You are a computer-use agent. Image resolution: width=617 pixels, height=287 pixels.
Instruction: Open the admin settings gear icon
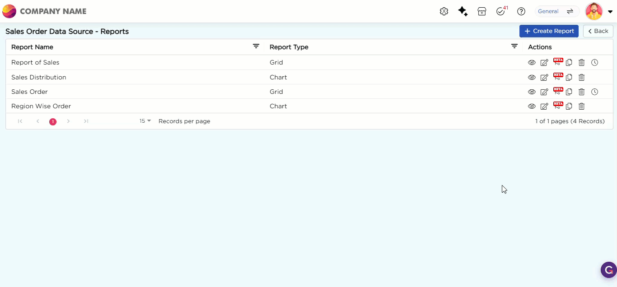point(444,12)
